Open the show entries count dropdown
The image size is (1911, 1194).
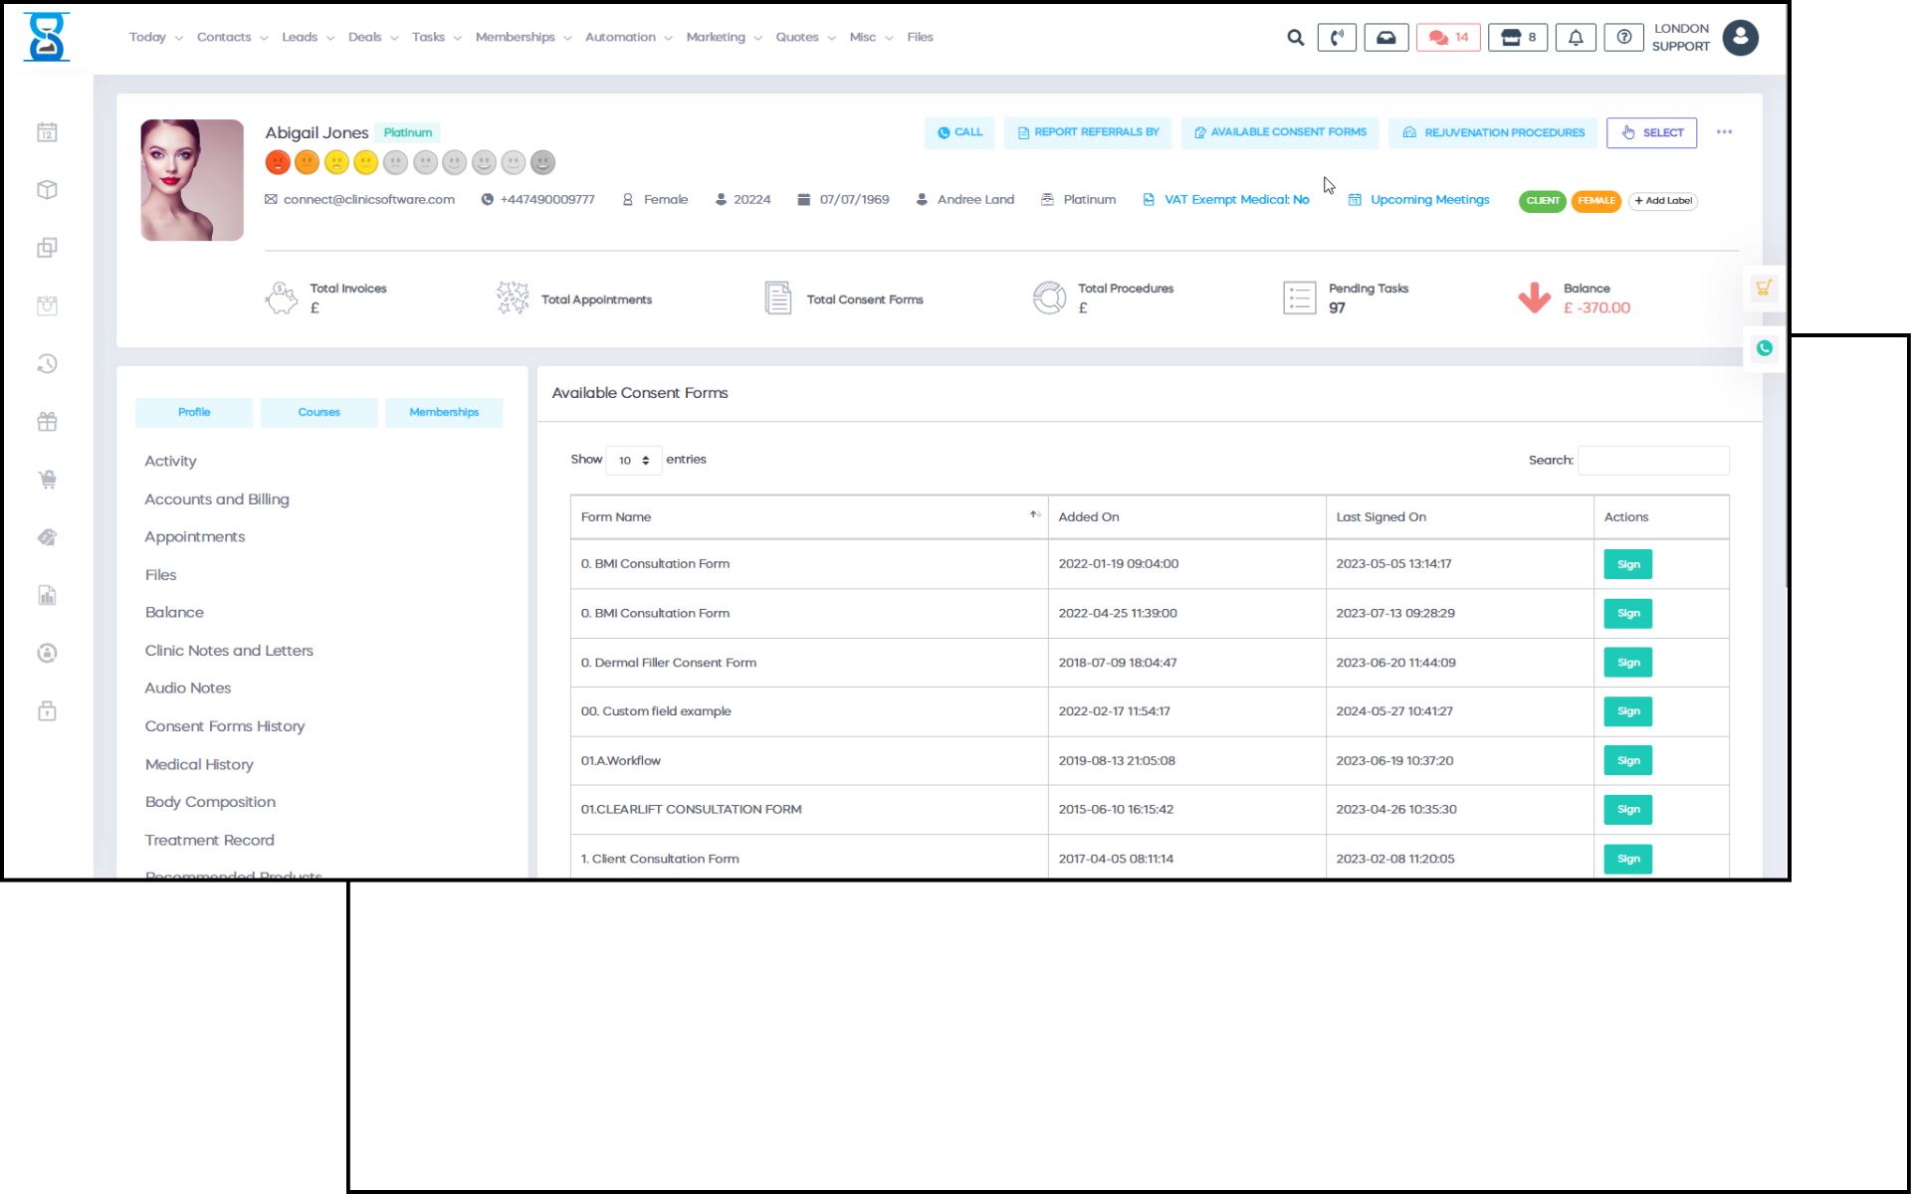(x=633, y=461)
